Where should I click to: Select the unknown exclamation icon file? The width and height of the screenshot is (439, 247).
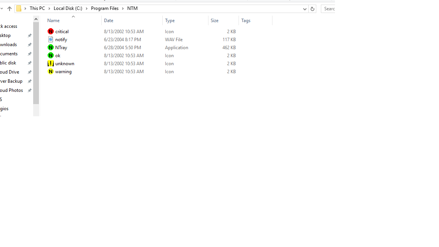pos(51,63)
